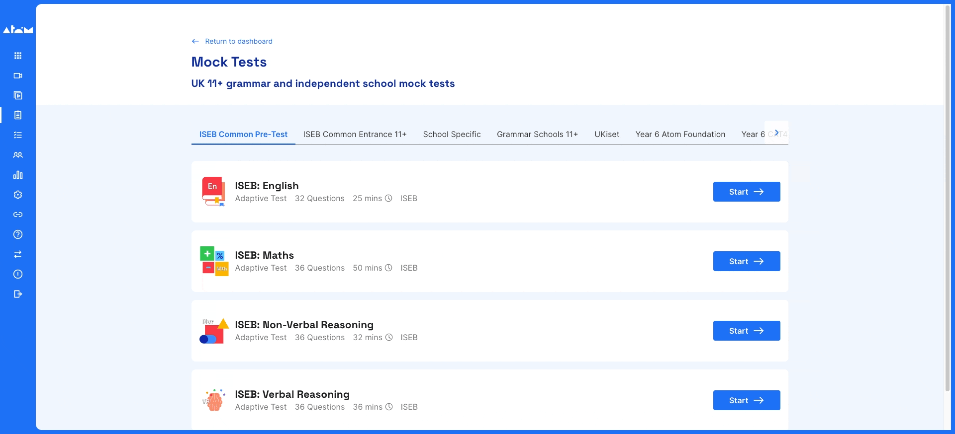Select Year 6 Atom Foundation tab
Viewport: 955px width, 434px height.
tap(680, 134)
